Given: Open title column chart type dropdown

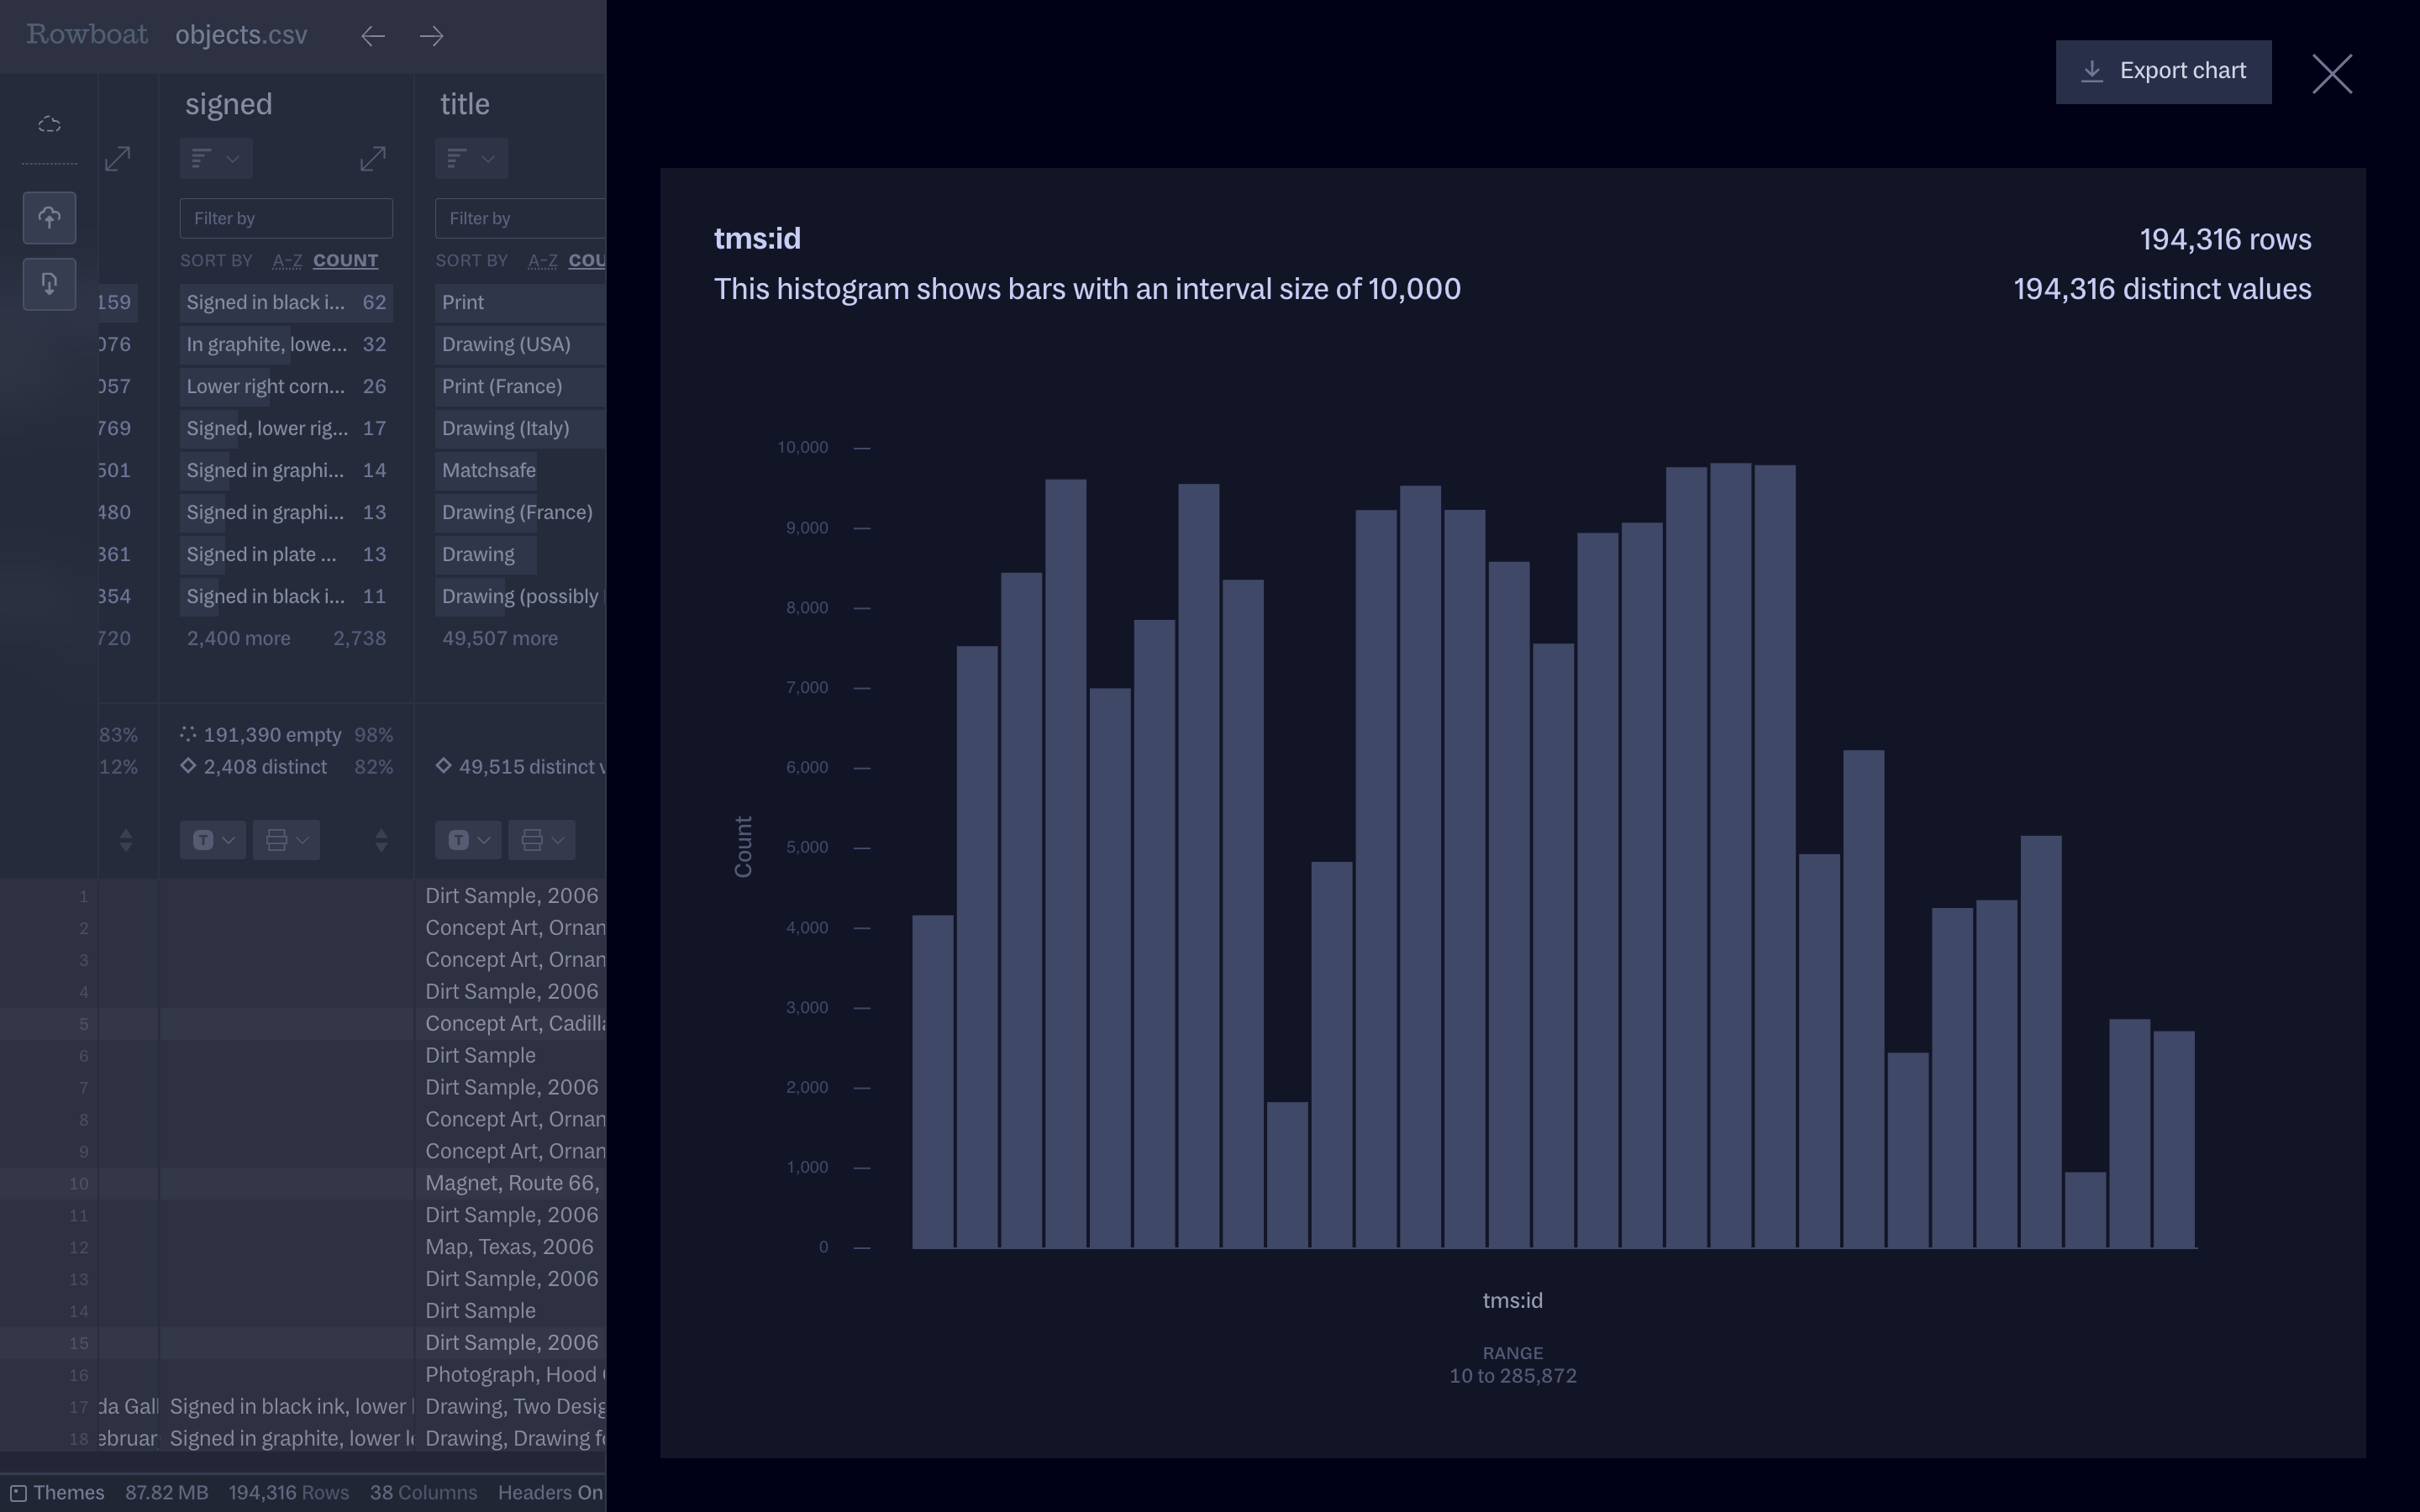Looking at the screenshot, I should pos(471,158).
